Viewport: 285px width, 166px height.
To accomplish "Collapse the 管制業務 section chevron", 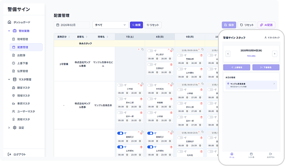I will (x=9, y=31).
